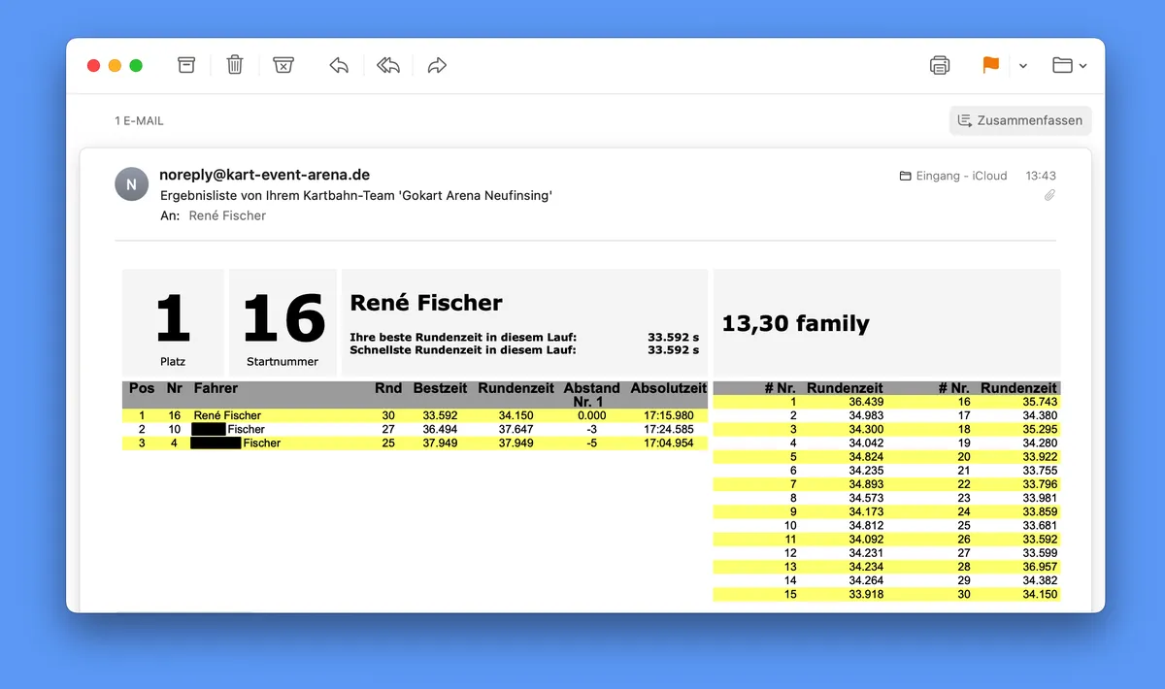Archive the selected email
The image size is (1165, 689).
(x=185, y=64)
